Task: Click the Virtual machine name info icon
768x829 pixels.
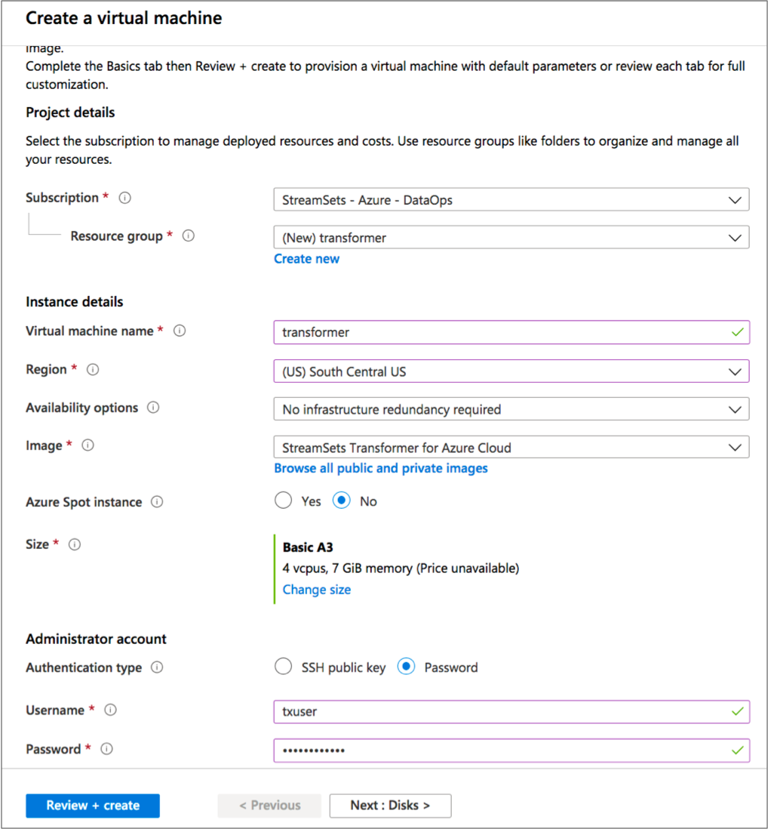Action: 180,331
